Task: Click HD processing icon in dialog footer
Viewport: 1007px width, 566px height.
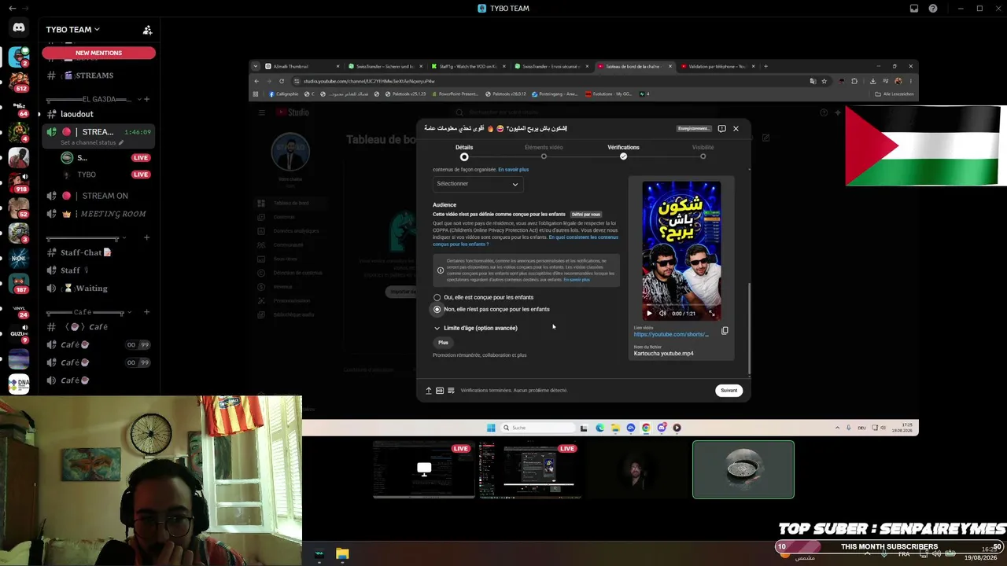Action: tap(440, 391)
